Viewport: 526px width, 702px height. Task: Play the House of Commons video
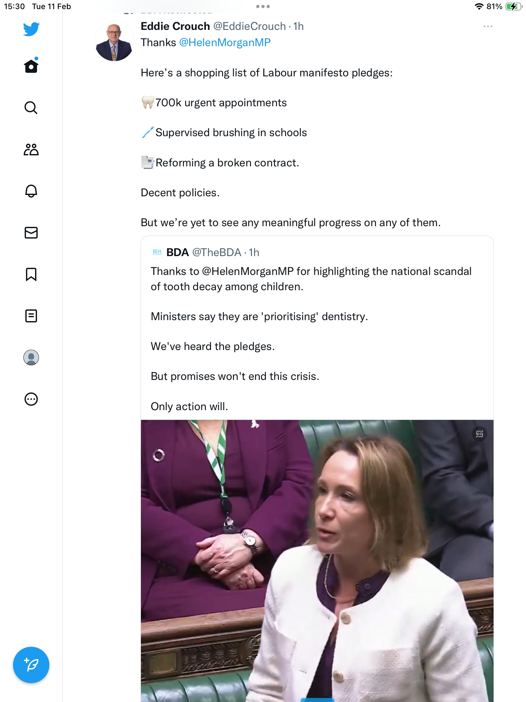click(317, 561)
